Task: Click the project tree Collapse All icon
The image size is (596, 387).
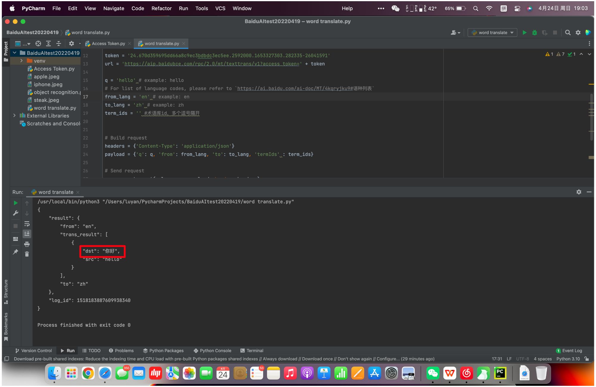Action: click(59, 44)
